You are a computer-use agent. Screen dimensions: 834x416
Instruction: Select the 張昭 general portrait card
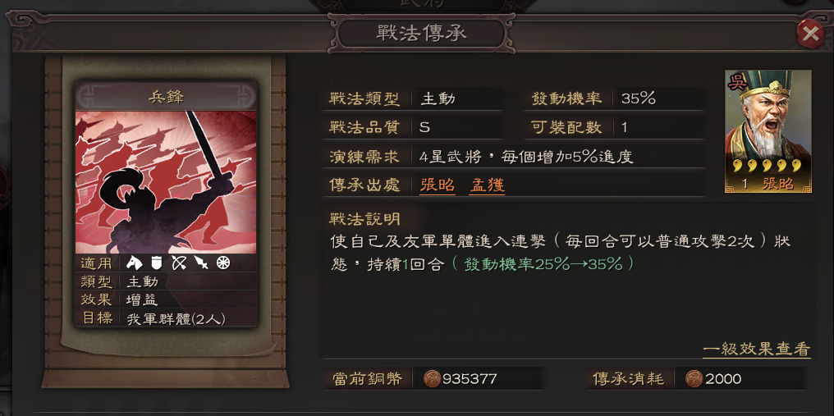coord(768,130)
